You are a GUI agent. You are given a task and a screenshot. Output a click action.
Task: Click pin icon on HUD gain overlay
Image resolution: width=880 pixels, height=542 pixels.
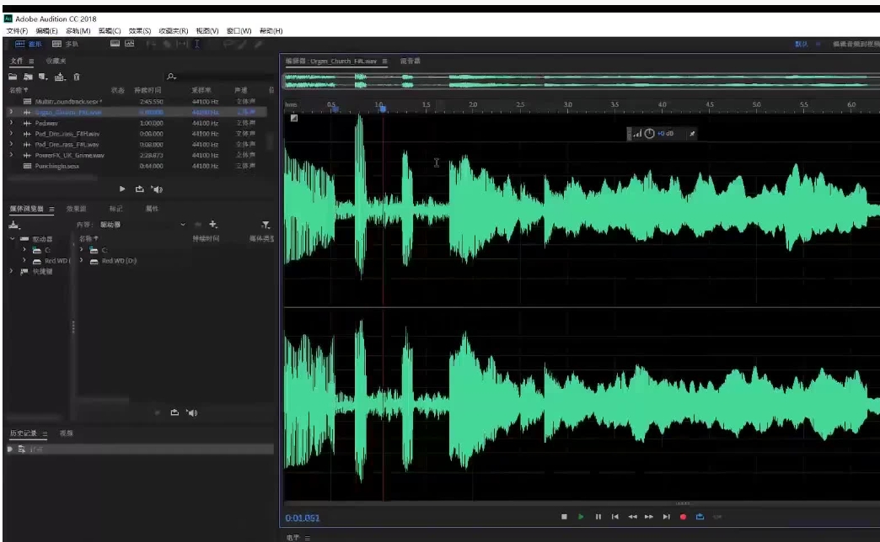[x=692, y=134]
